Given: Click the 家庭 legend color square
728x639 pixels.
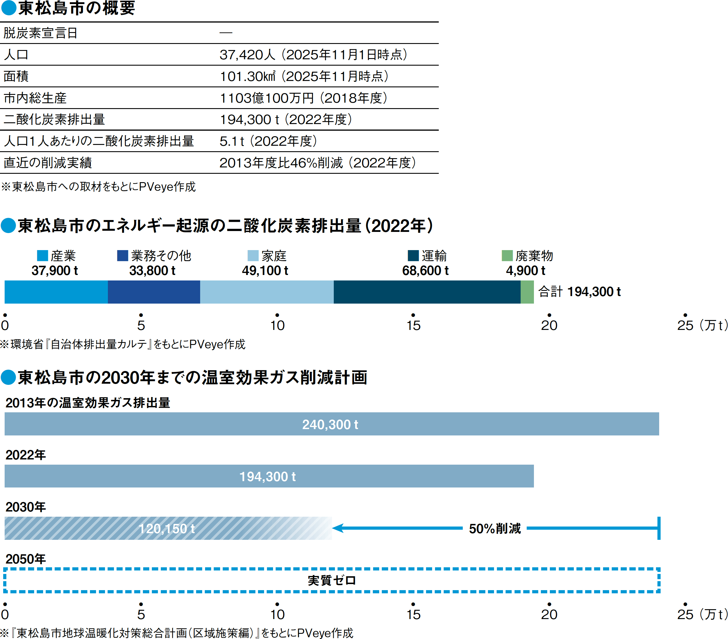Looking at the screenshot, I should [253, 256].
